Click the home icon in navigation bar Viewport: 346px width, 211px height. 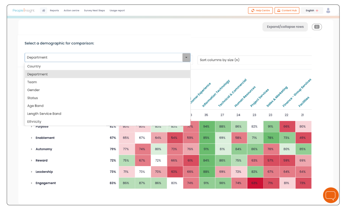[x=44, y=10]
